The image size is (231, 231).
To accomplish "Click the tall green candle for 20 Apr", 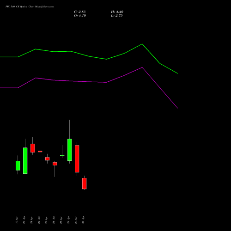I will [x=25, y=161].
